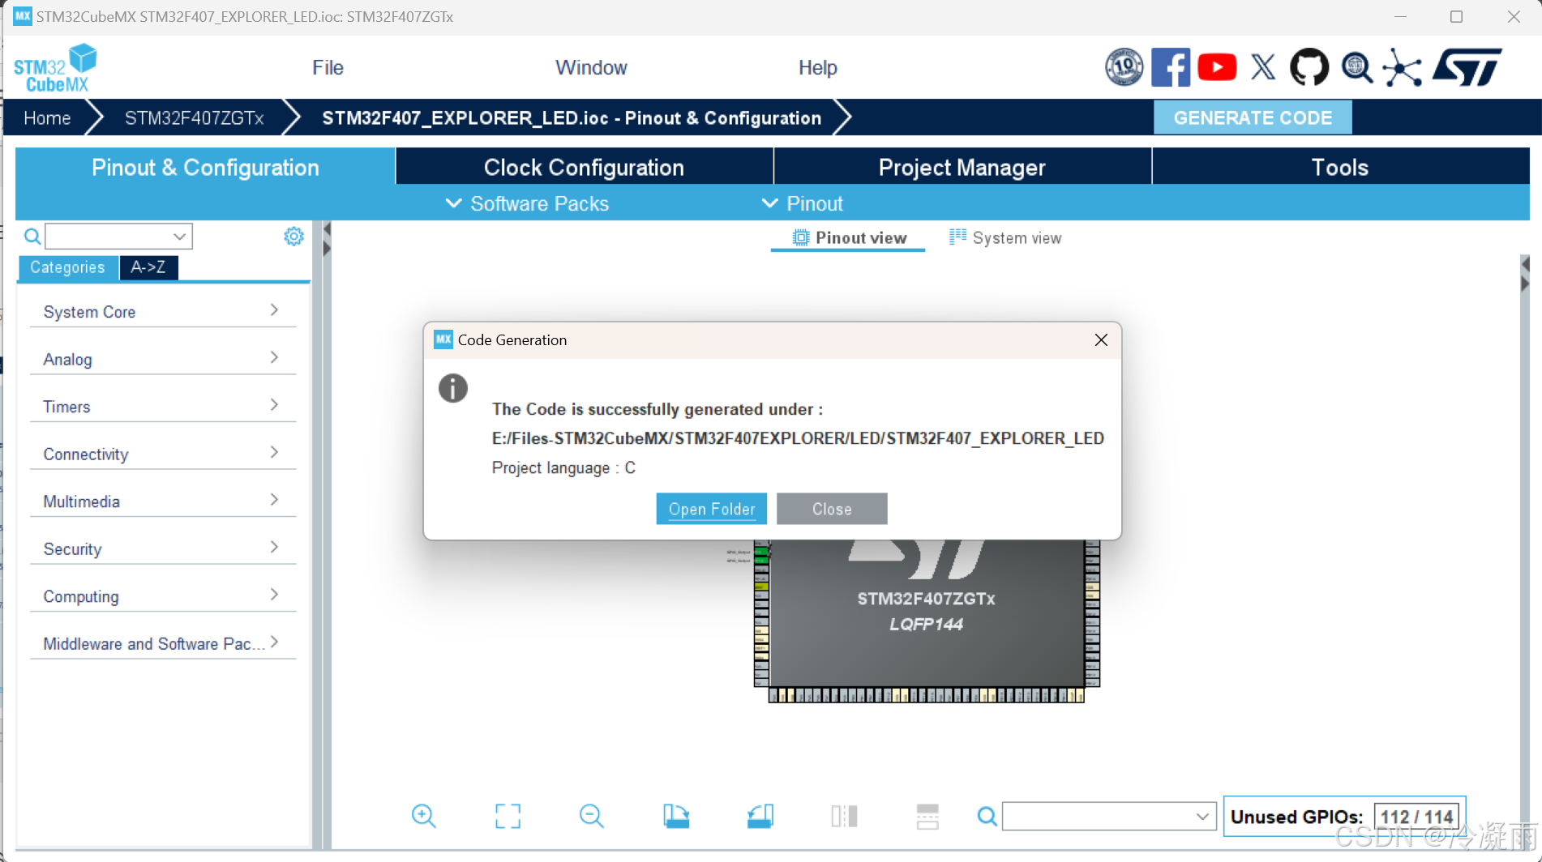
Task: Switch to Pinout & Configuration tab
Action: (205, 167)
